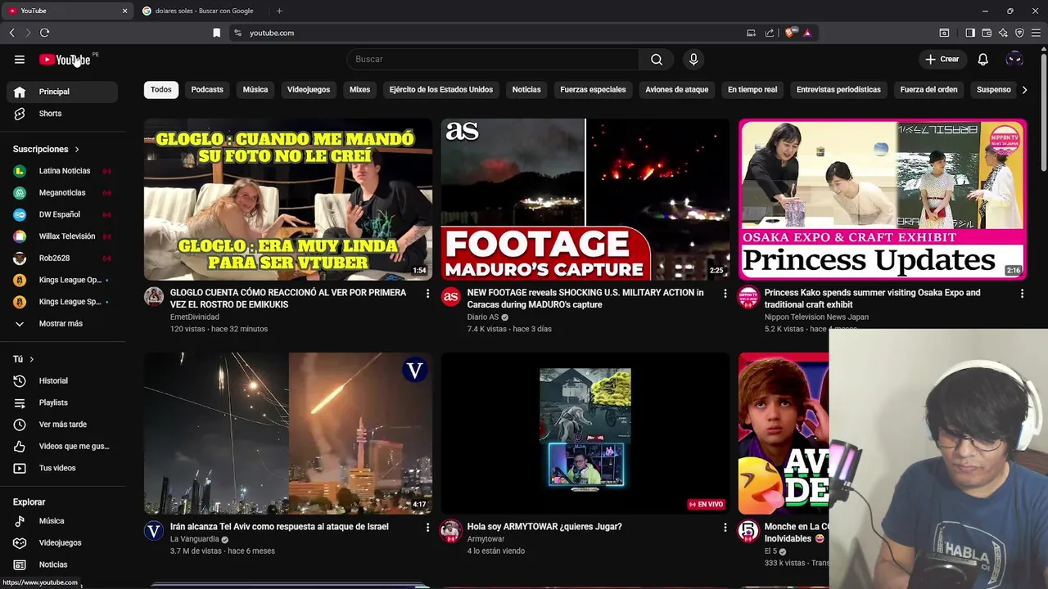Select the Aviones de ataque chip
Viewport: 1048px width, 589px height.
pyautogui.click(x=676, y=89)
